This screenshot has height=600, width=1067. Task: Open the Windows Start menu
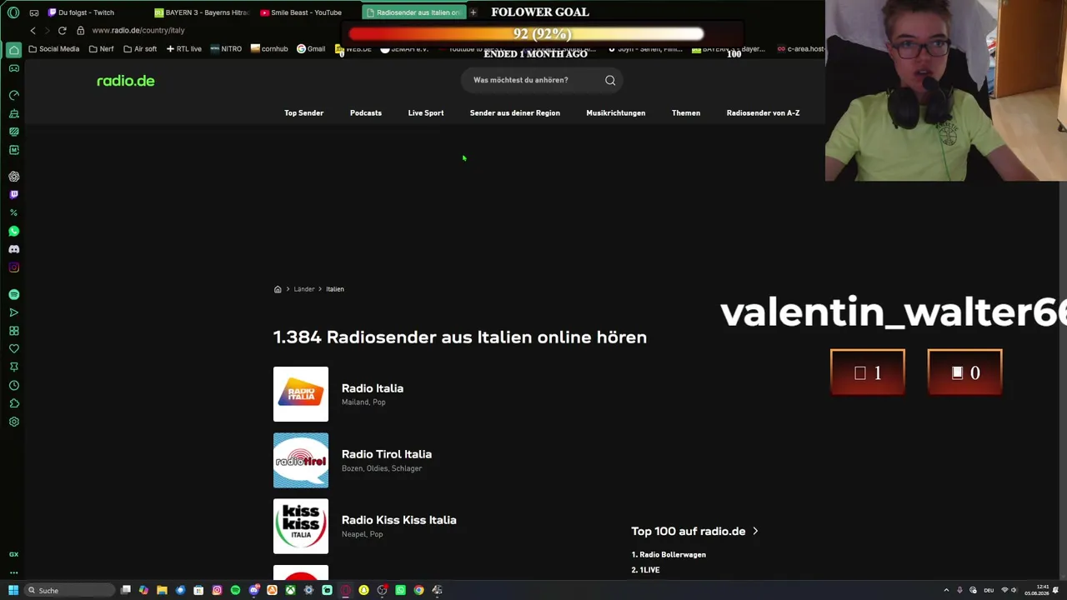pos(13,590)
